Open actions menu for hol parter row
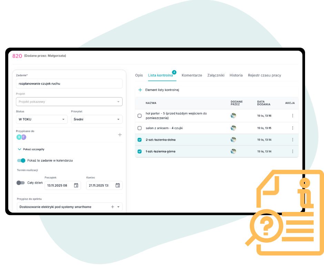The width and height of the screenshot is (324, 272). click(292, 116)
